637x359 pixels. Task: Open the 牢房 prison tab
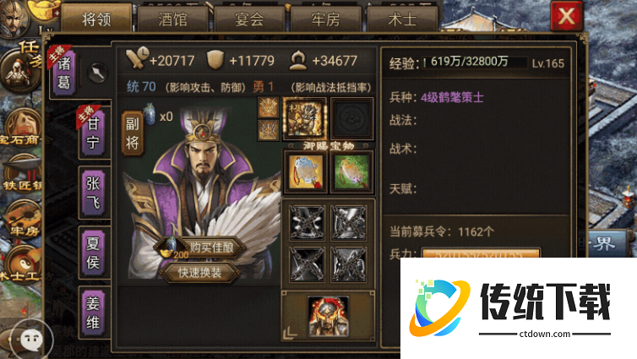pos(325,19)
